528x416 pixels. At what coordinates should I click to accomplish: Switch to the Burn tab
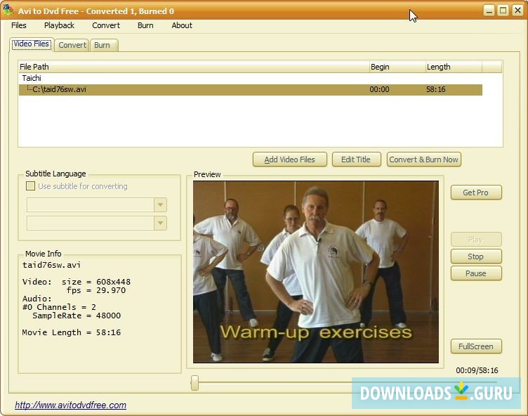[104, 45]
